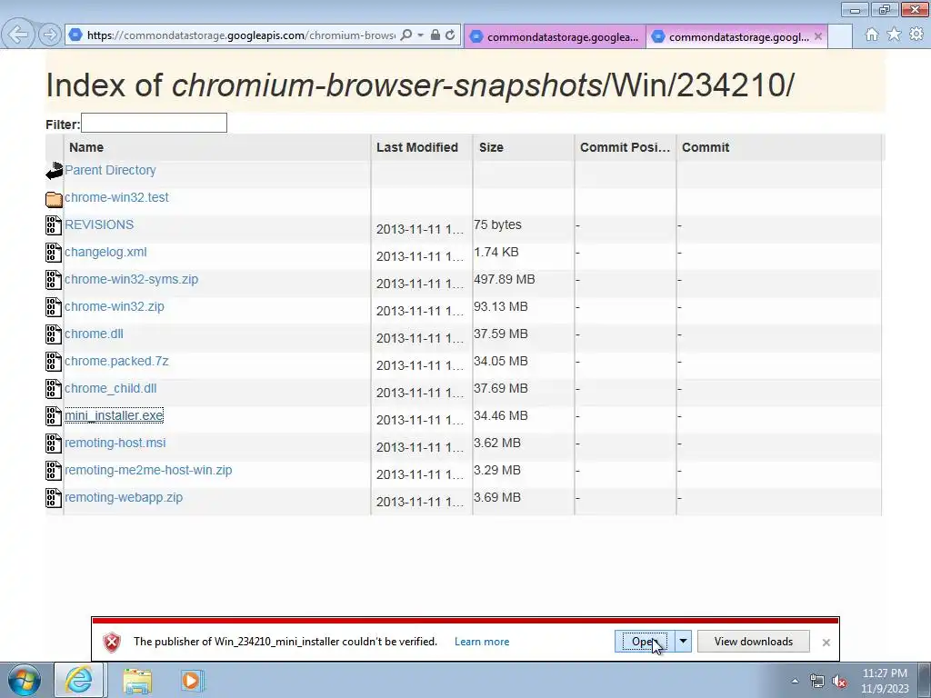Open a new blank tab
931x698 pixels.
click(840, 36)
